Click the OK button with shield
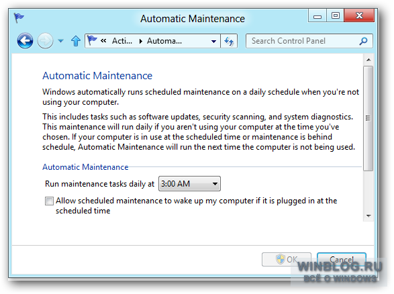The width and height of the screenshot is (394, 294). click(x=287, y=259)
